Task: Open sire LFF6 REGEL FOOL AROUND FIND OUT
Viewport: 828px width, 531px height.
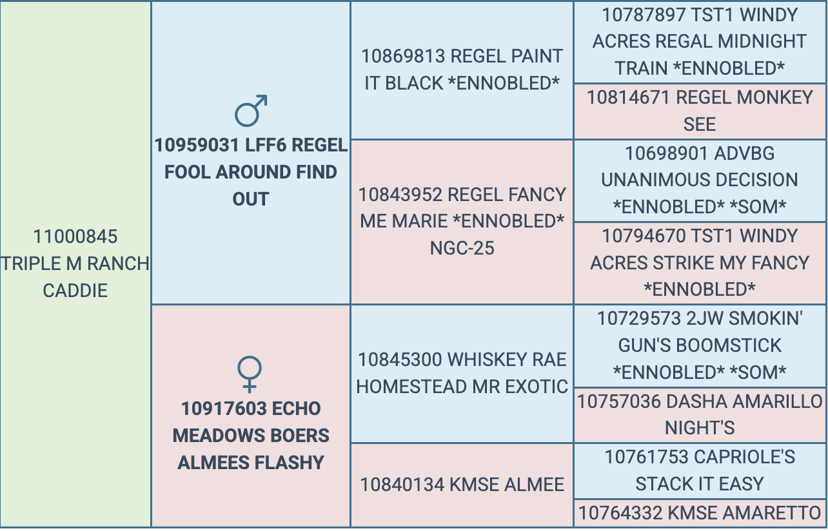Action: click(251, 172)
